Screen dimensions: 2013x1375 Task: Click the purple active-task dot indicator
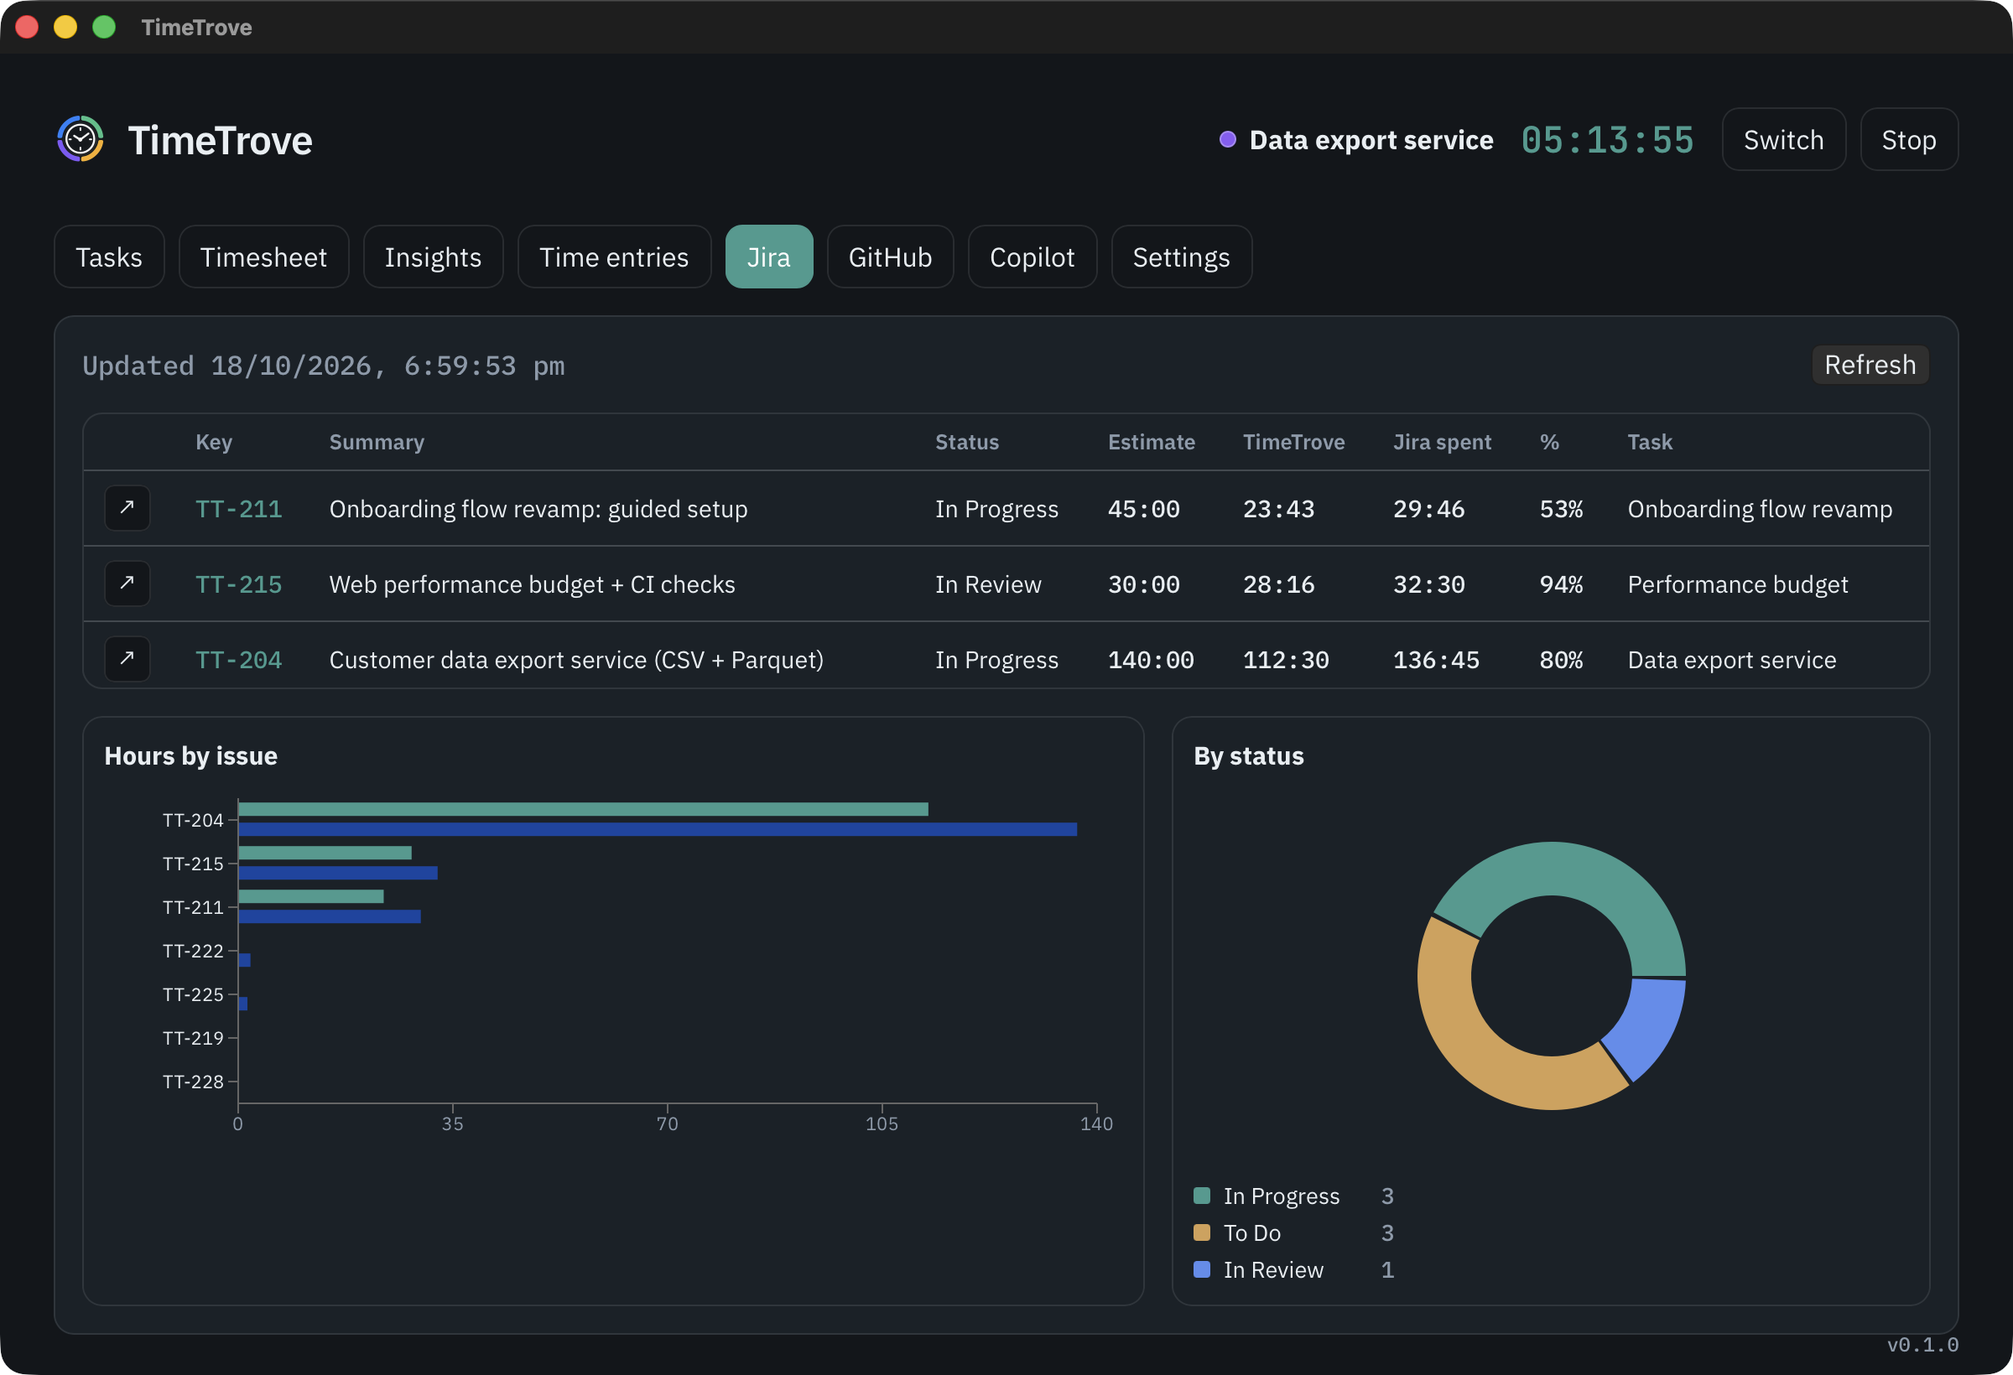[1226, 139]
